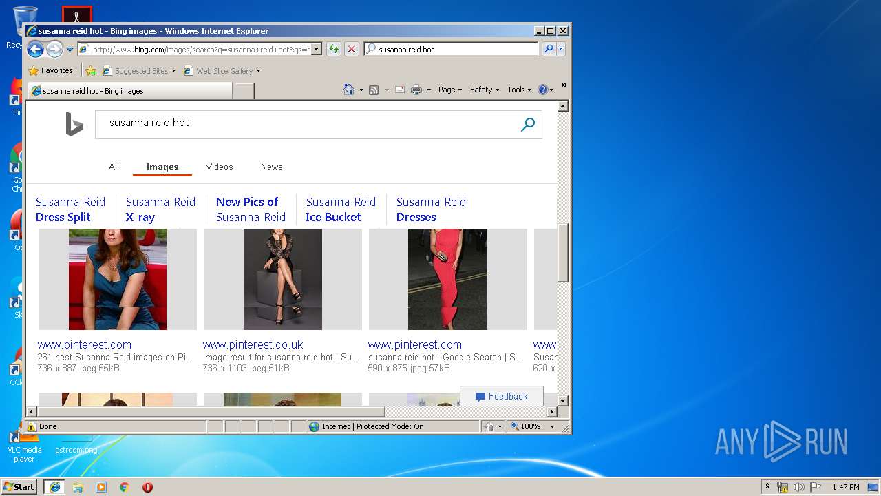Click the IE toolbar search box
Viewport: 881px width, 496px height.
coord(452,49)
